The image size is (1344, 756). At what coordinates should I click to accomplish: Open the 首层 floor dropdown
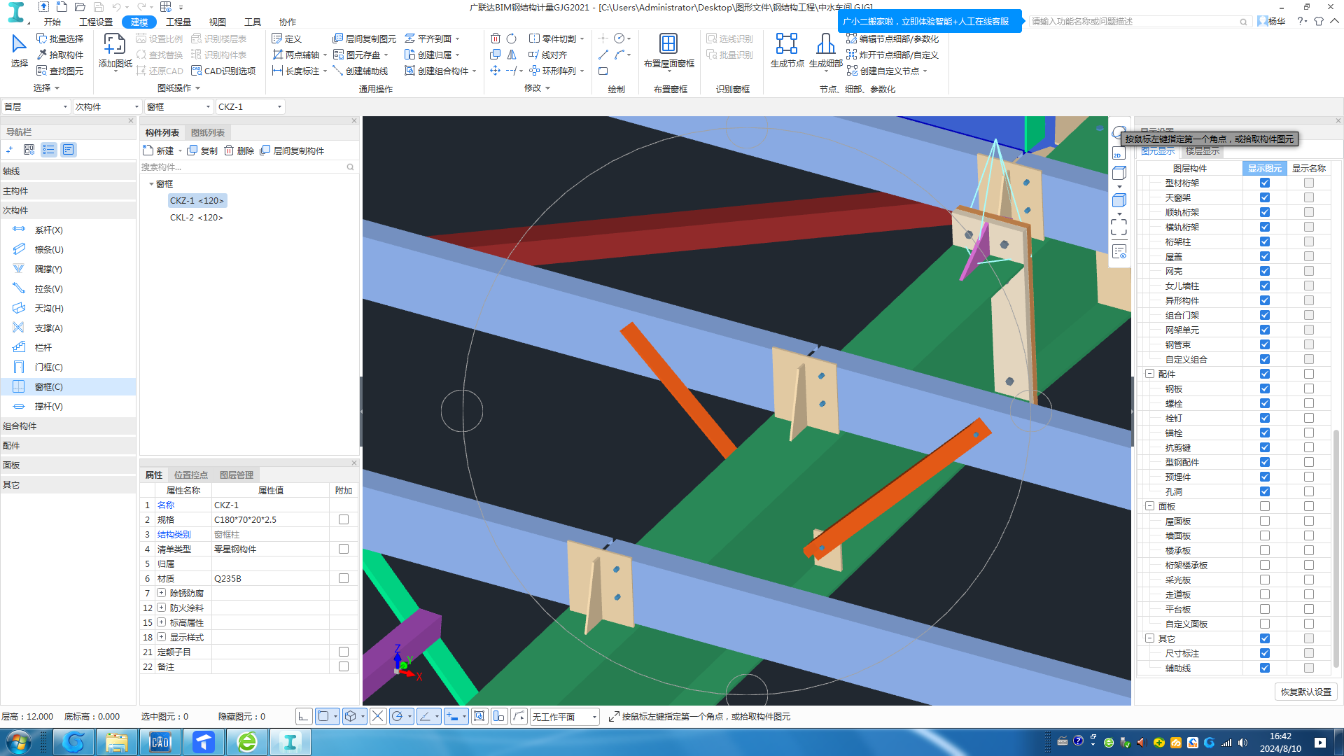[x=36, y=106]
